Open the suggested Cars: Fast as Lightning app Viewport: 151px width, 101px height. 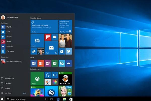click(12, 61)
